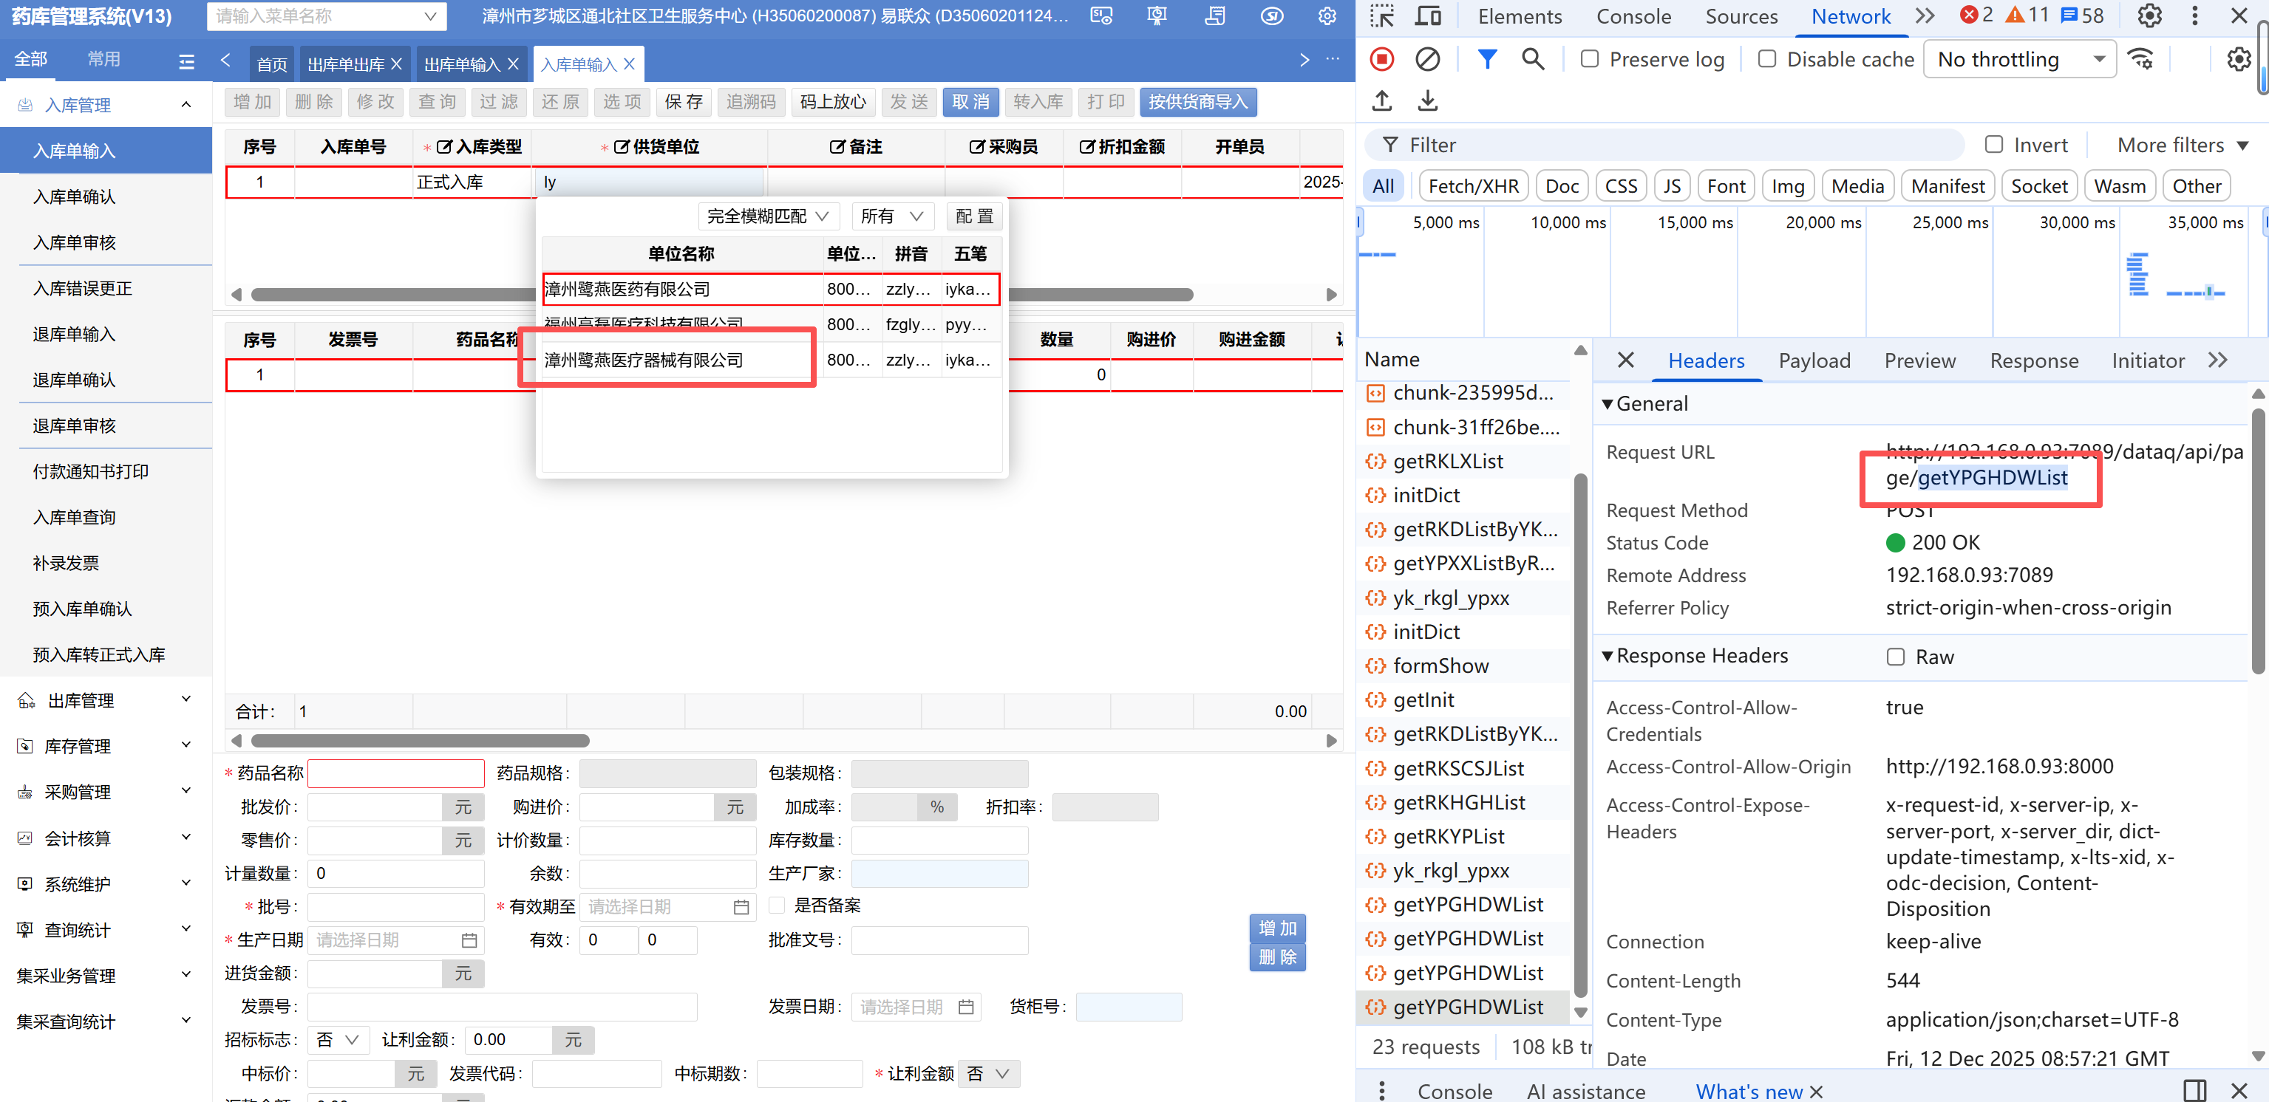
Task: Tick the Invert filter checkbox
Action: click(x=1993, y=144)
